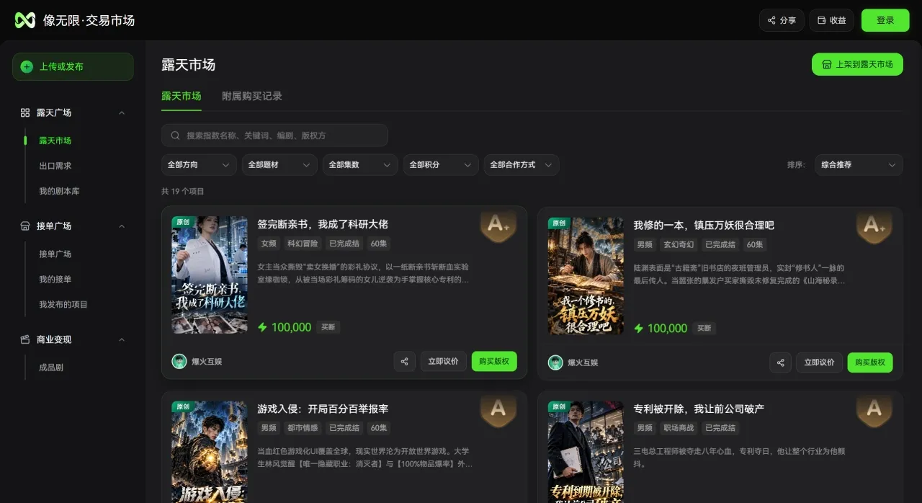Click 职场商战 tag on 专利被开除 card
Viewport: 922px width, 503px height.
pos(679,428)
